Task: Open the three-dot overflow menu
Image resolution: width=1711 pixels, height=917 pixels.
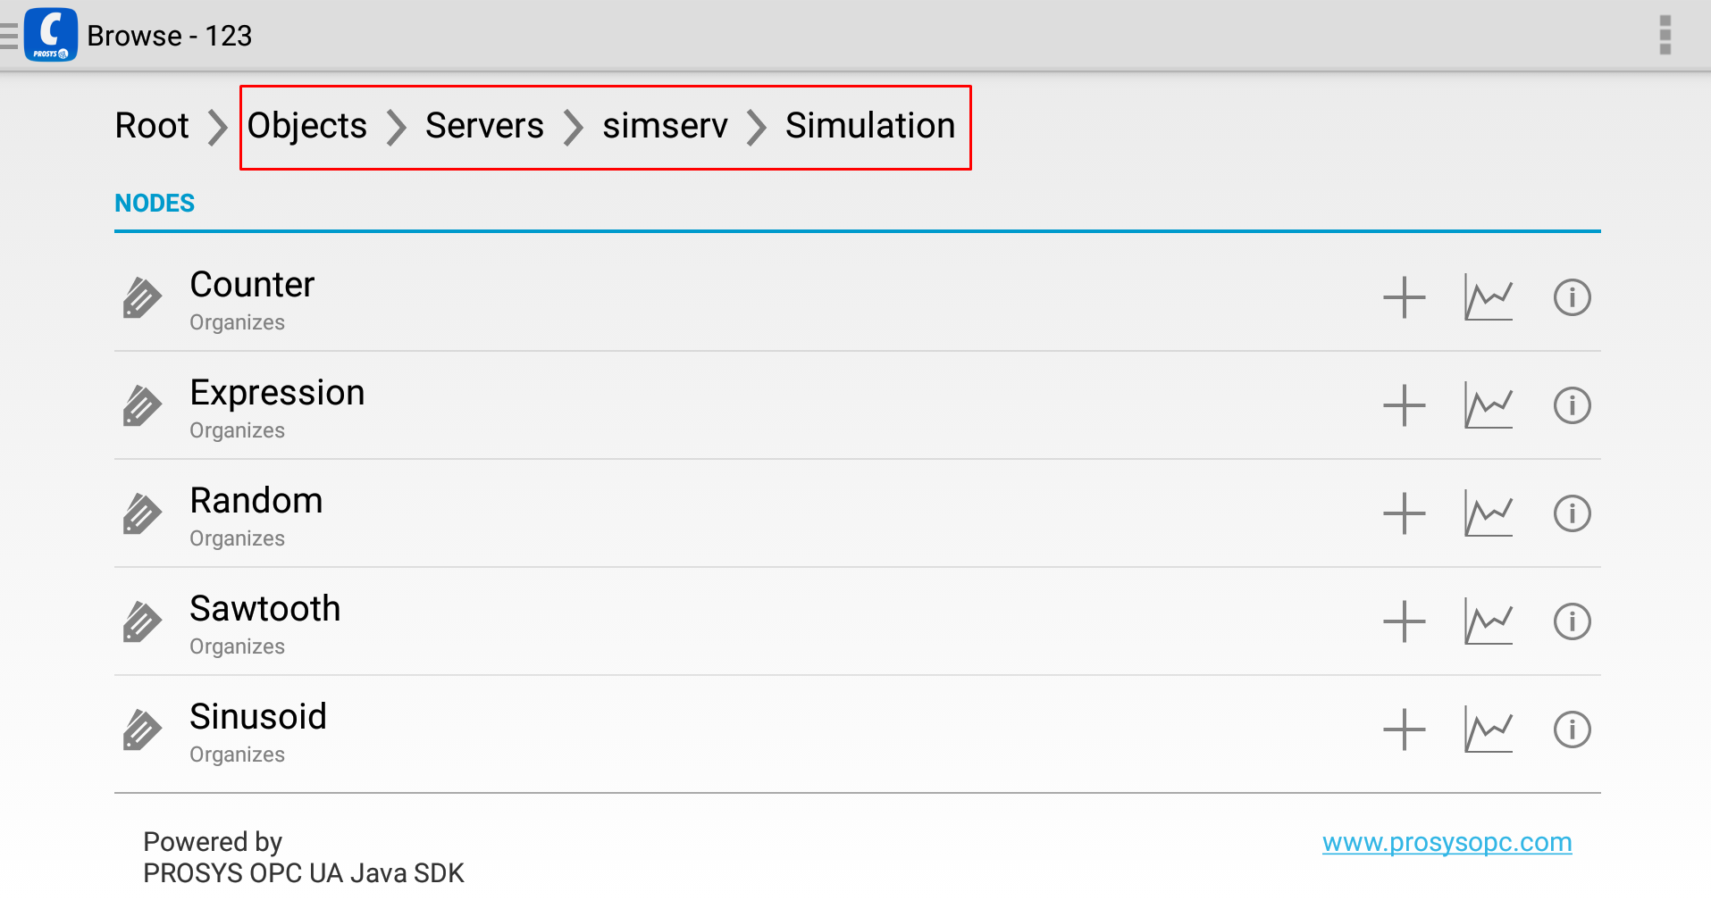Action: click(1665, 35)
